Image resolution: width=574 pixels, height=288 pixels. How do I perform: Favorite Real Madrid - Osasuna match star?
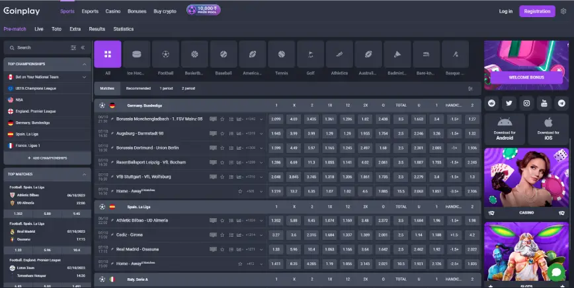pyautogui.click(x=222, y=249)
